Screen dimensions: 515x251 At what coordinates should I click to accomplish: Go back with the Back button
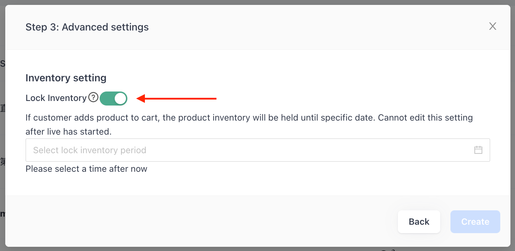point(419,222)
